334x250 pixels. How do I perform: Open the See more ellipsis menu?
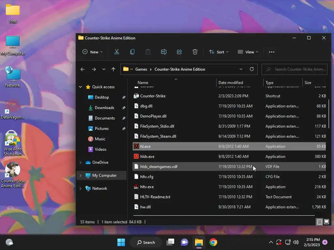pos(272,52)
